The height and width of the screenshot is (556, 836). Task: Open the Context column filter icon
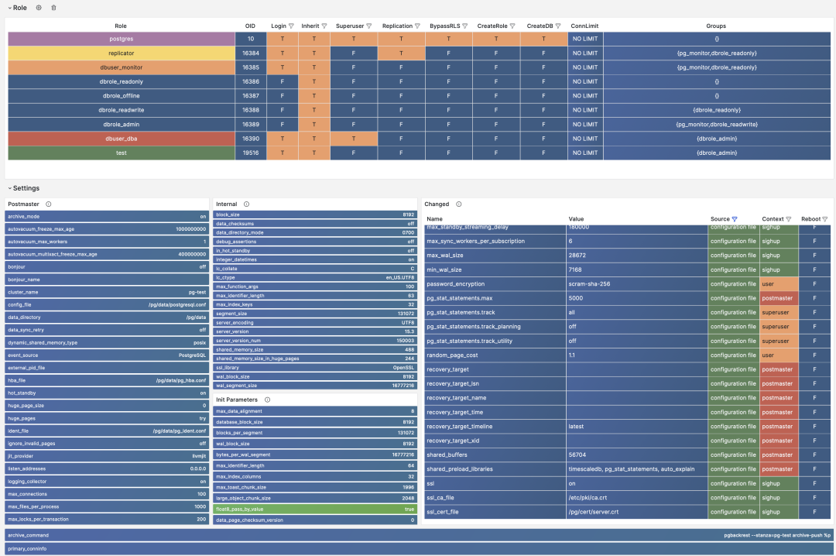pyautogui.click(x=789, y=219)
